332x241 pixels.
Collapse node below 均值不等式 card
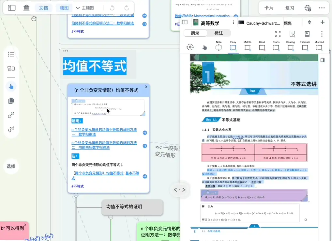[76, 195]
